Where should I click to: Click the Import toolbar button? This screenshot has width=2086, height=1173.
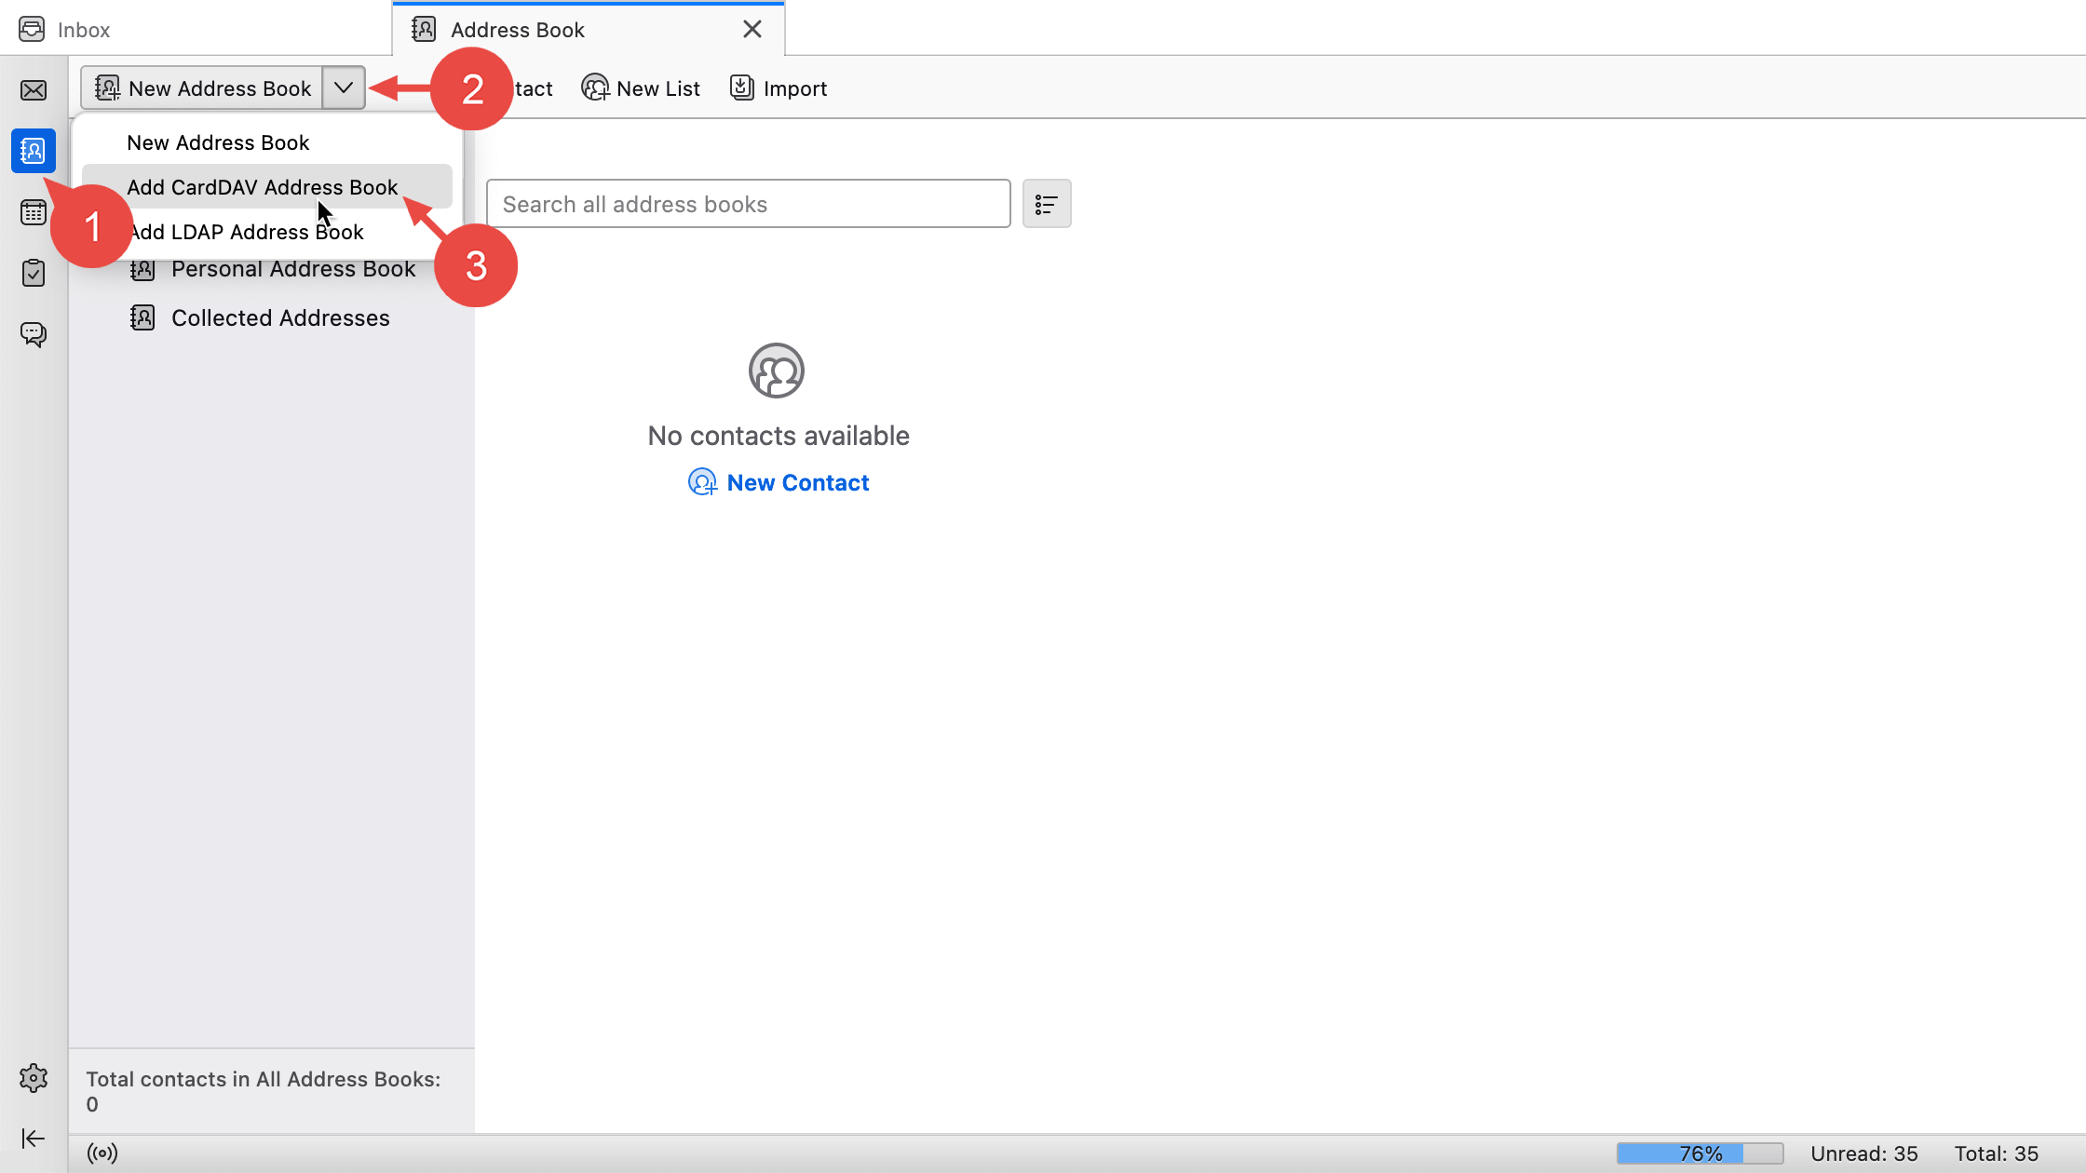click(779, 88)
